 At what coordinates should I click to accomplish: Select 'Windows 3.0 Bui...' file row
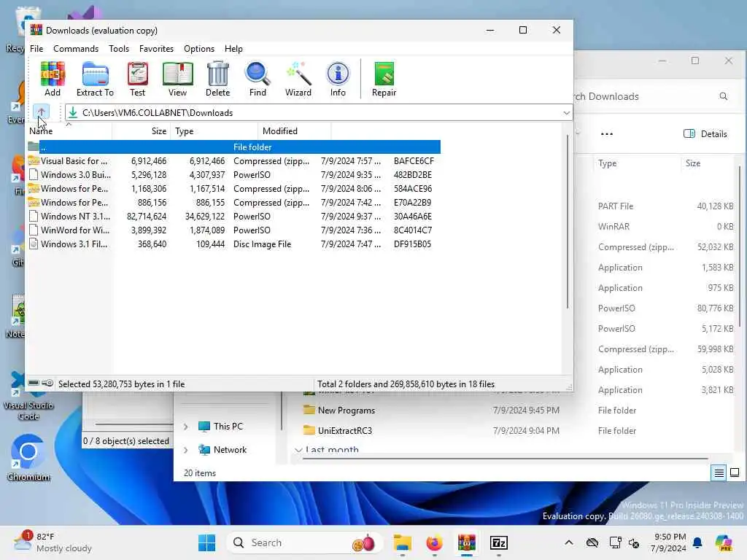tap(234, 175)
